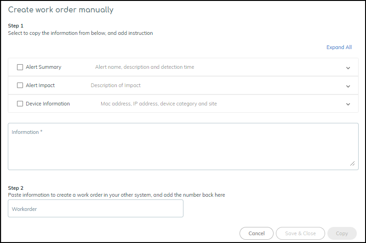This screenshot has width=366, height=243.
Task: Click the Save & Close button
Action: 300,233
